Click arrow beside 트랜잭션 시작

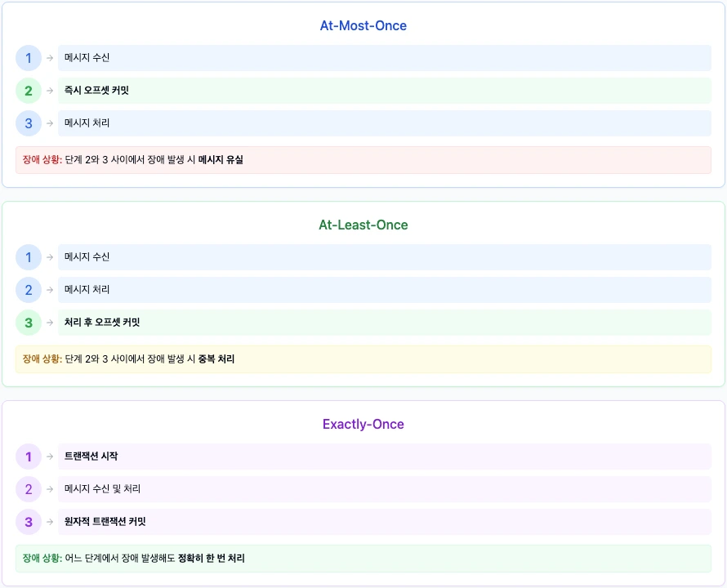click(50, 457)
